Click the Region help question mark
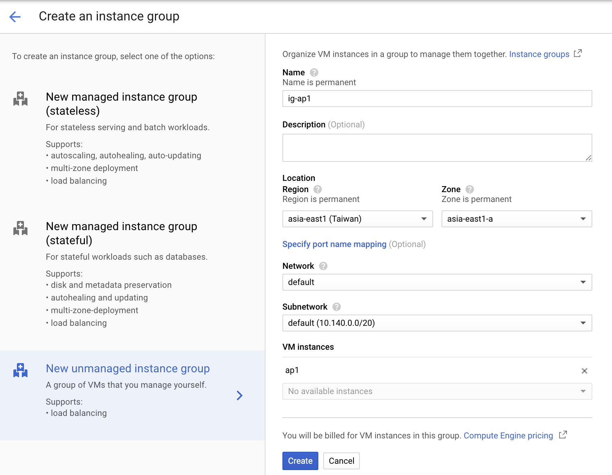This screenshot has height=475, width=612. [x=317, y=189]
